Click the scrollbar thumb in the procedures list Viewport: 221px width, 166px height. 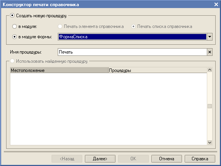(x=210, y=106)
